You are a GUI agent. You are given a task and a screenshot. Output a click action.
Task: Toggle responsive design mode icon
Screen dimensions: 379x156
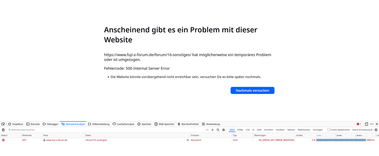pyautogui.click(x=366, y=124)
